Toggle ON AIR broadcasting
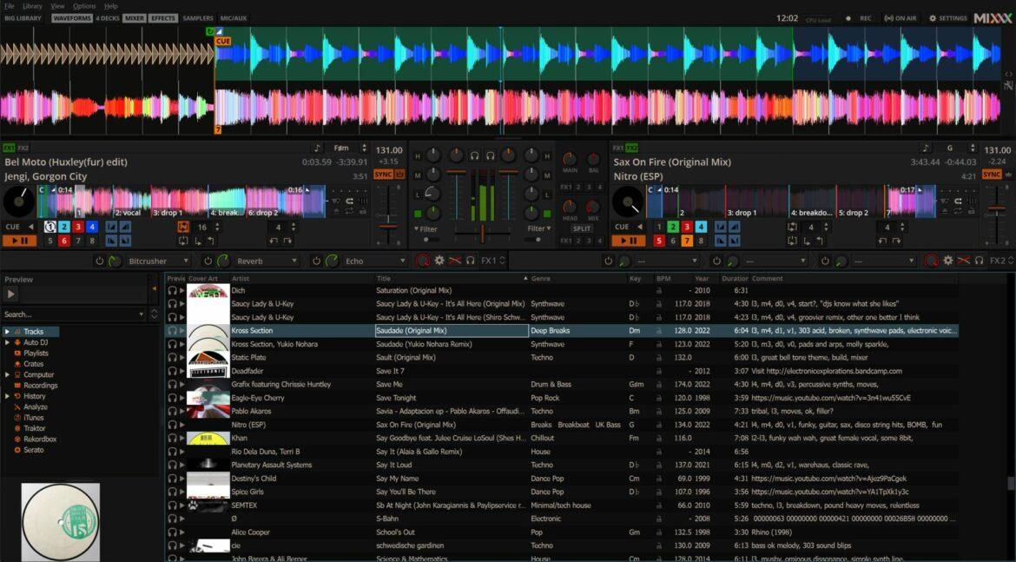1016x562 pixels. tap(900, 17)
